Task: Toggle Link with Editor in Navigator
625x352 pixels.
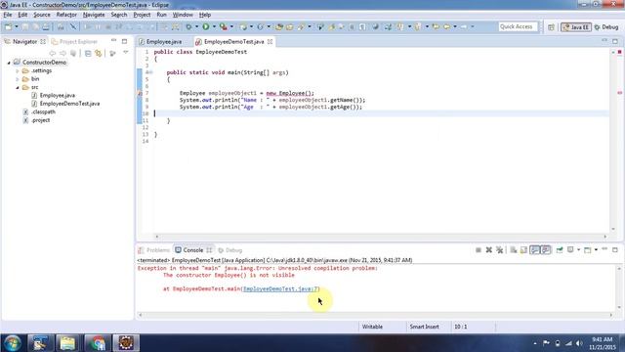Action: (x=99, y=53)
